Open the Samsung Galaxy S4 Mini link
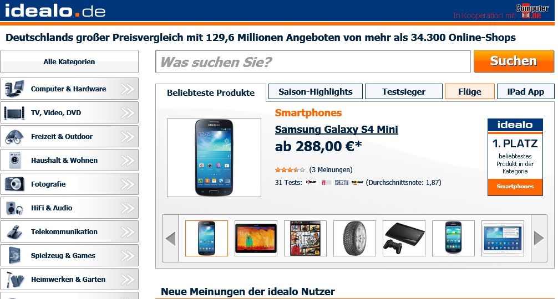The image size is (558, 299). 336,129
